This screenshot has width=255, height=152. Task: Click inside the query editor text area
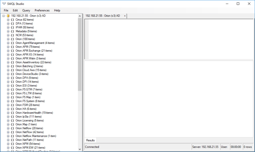point(170,39)
